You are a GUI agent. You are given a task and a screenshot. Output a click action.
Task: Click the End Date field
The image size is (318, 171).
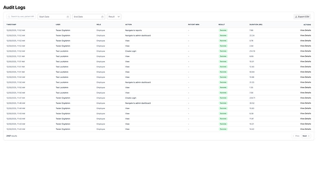(x=86, y=17)
